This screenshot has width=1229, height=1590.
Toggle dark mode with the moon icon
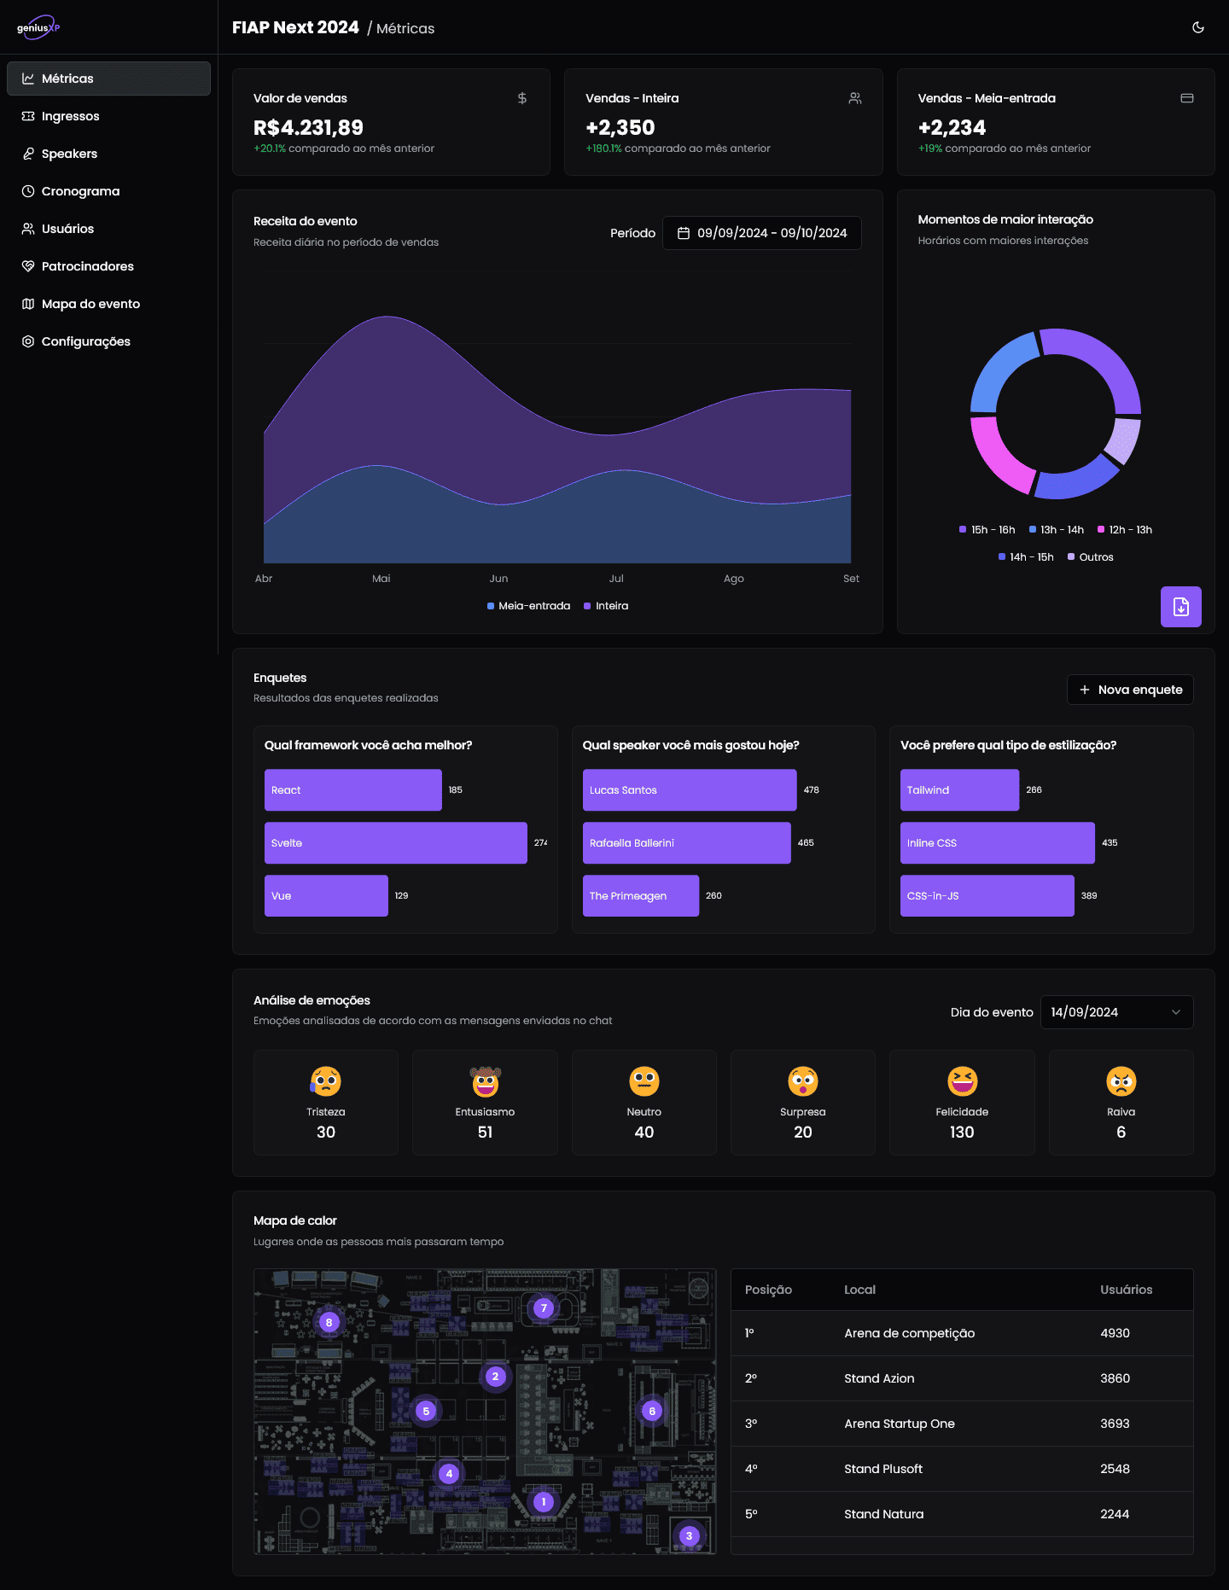(x=1197, y=27)
